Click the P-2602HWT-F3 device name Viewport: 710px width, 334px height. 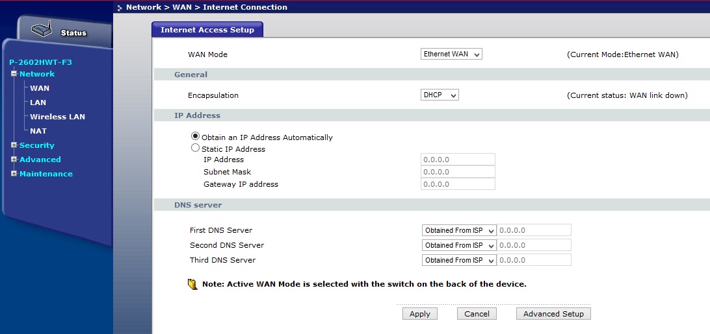click(41, 62)
